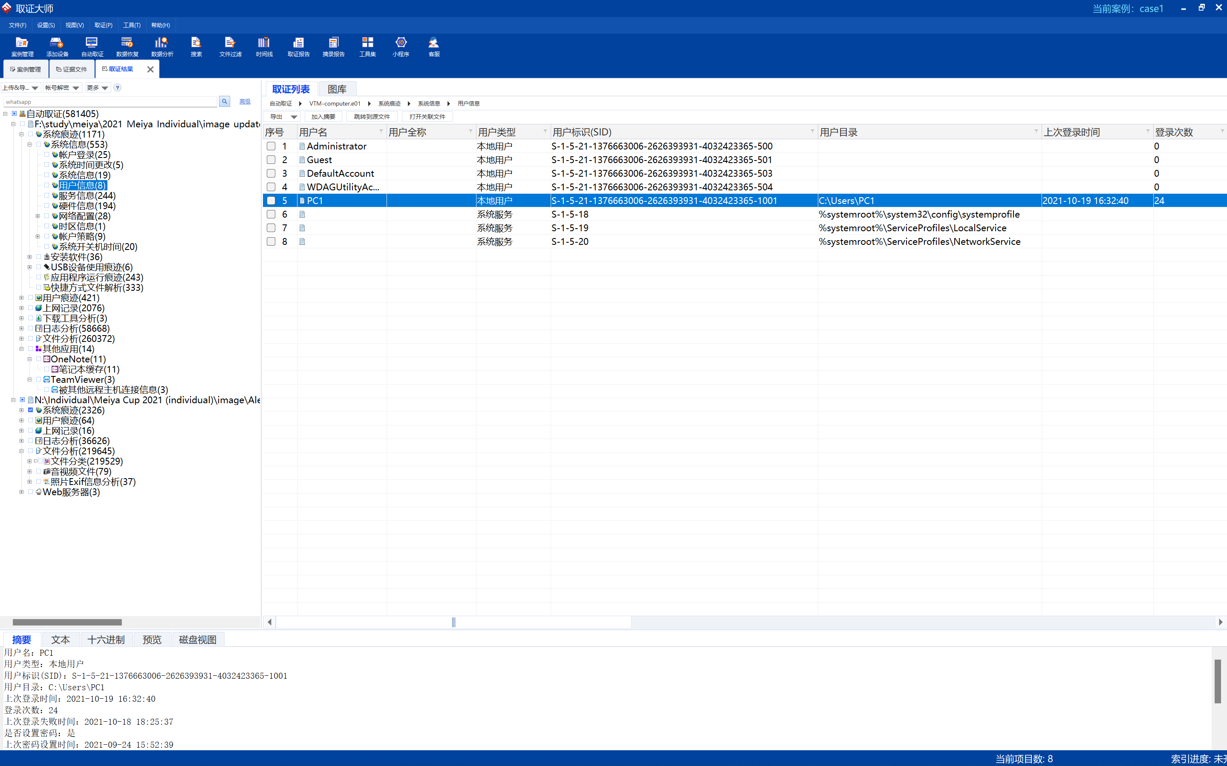This screenshot has width=1227, height=766.
Task: Click the 高级 advanced search link
Action: coord(245,101)
